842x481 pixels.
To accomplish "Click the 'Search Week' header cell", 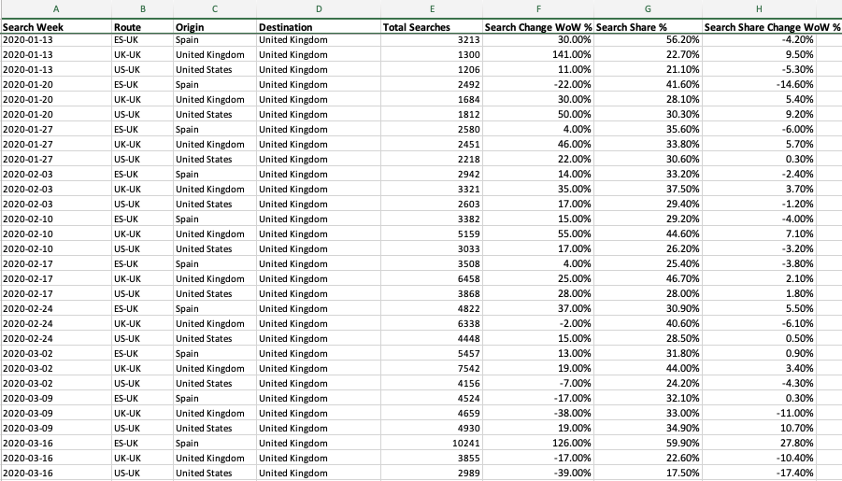I will (x=56, y=27).
